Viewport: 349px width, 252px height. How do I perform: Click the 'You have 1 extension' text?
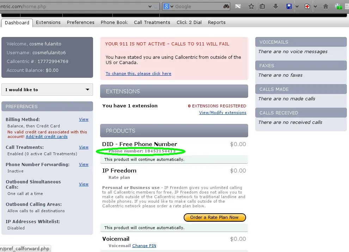click(x=130, y=106)
